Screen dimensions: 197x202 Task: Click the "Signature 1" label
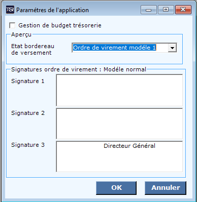click(28, 81)
